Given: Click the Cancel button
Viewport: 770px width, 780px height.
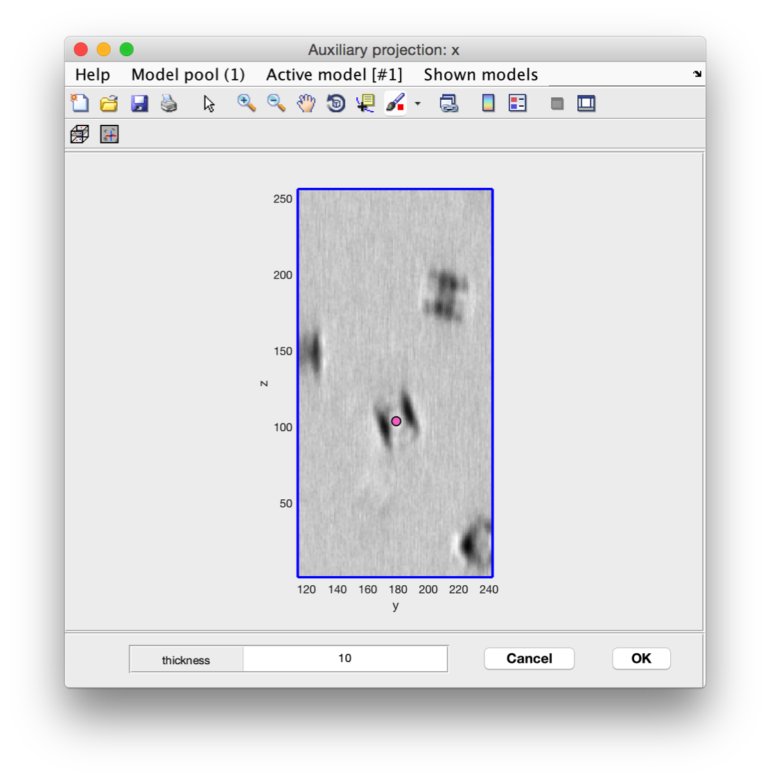Looking at the screenshot, I should coord(530,658).
